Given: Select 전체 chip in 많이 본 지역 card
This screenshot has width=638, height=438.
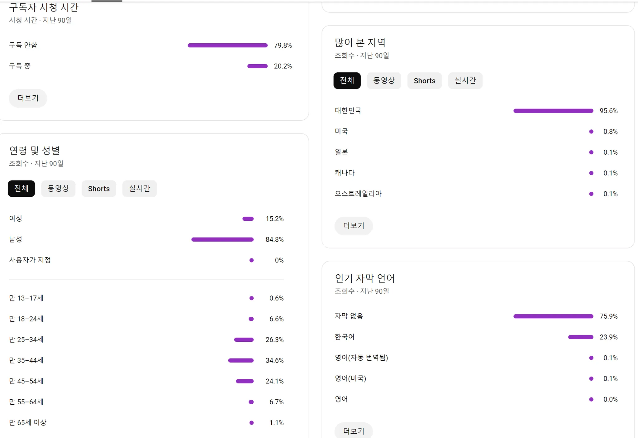Looking at the screenshot, I should pos(347,81).
